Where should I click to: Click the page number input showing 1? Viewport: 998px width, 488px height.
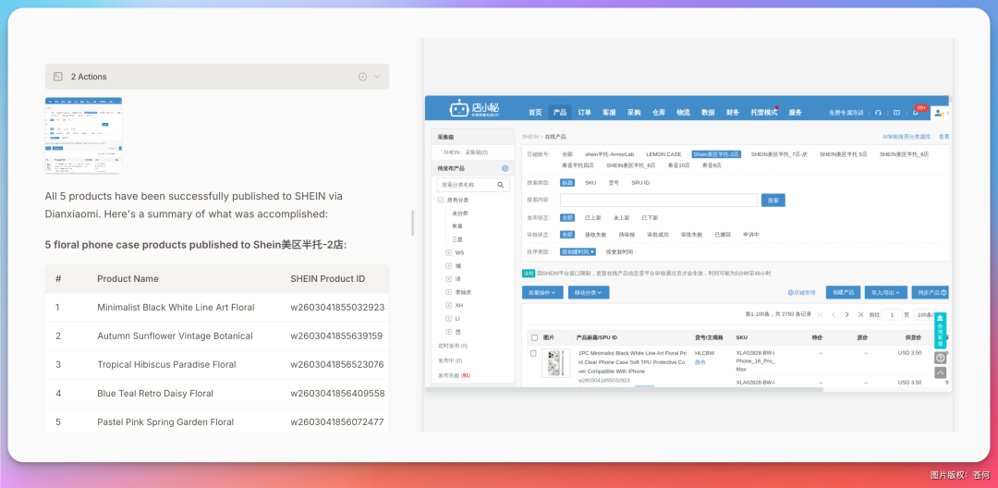coord(893,314)
